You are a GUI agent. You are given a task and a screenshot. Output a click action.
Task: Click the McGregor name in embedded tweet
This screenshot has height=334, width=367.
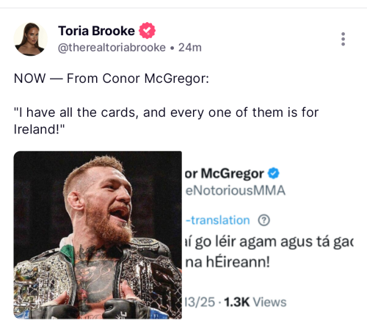224,174
